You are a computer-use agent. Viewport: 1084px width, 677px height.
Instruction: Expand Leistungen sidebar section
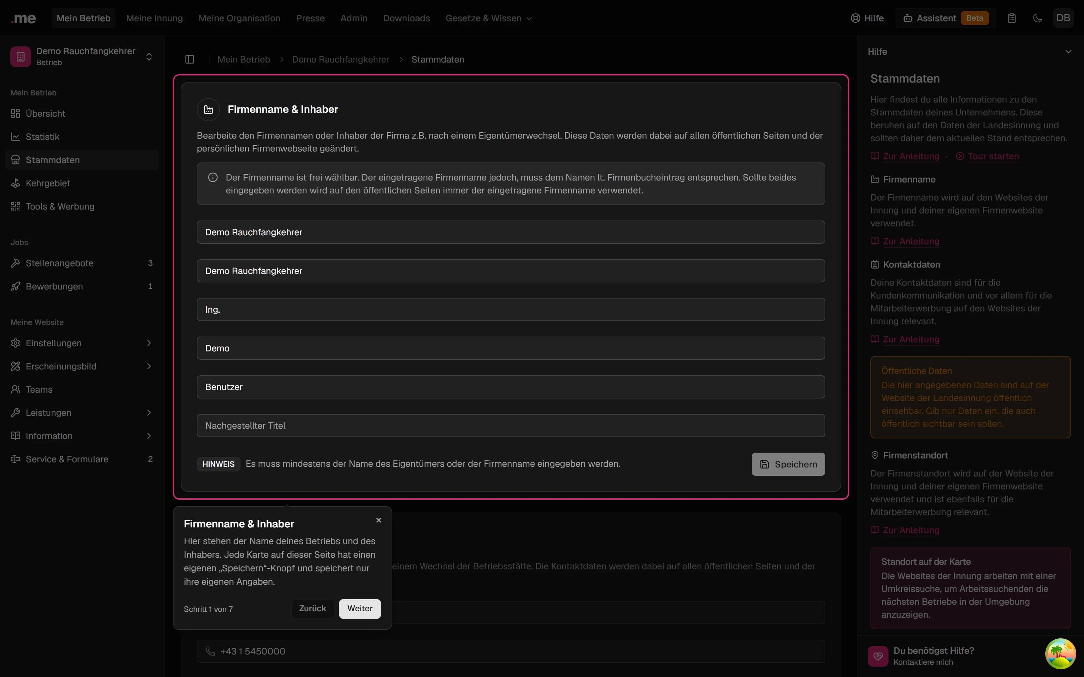(82, 413)
